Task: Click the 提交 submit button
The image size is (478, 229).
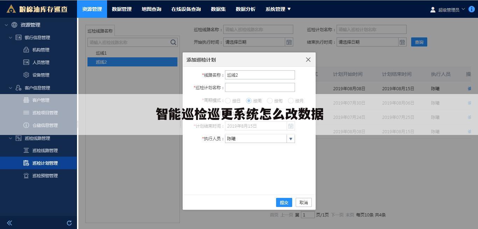Action: coord(284,203)
